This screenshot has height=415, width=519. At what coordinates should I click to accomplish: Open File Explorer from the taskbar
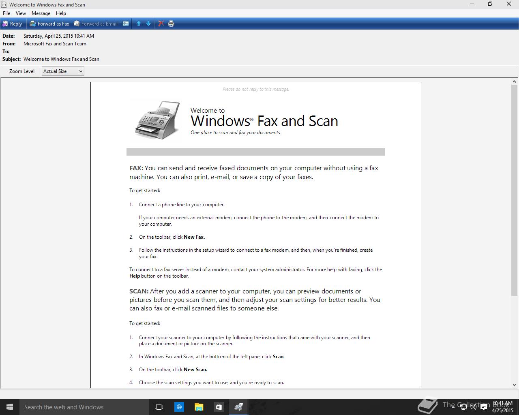coord(199,407)
